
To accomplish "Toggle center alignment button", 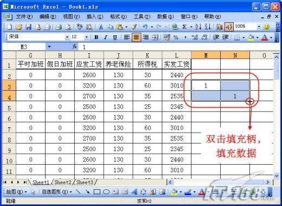I will click(x=136, y=38).
